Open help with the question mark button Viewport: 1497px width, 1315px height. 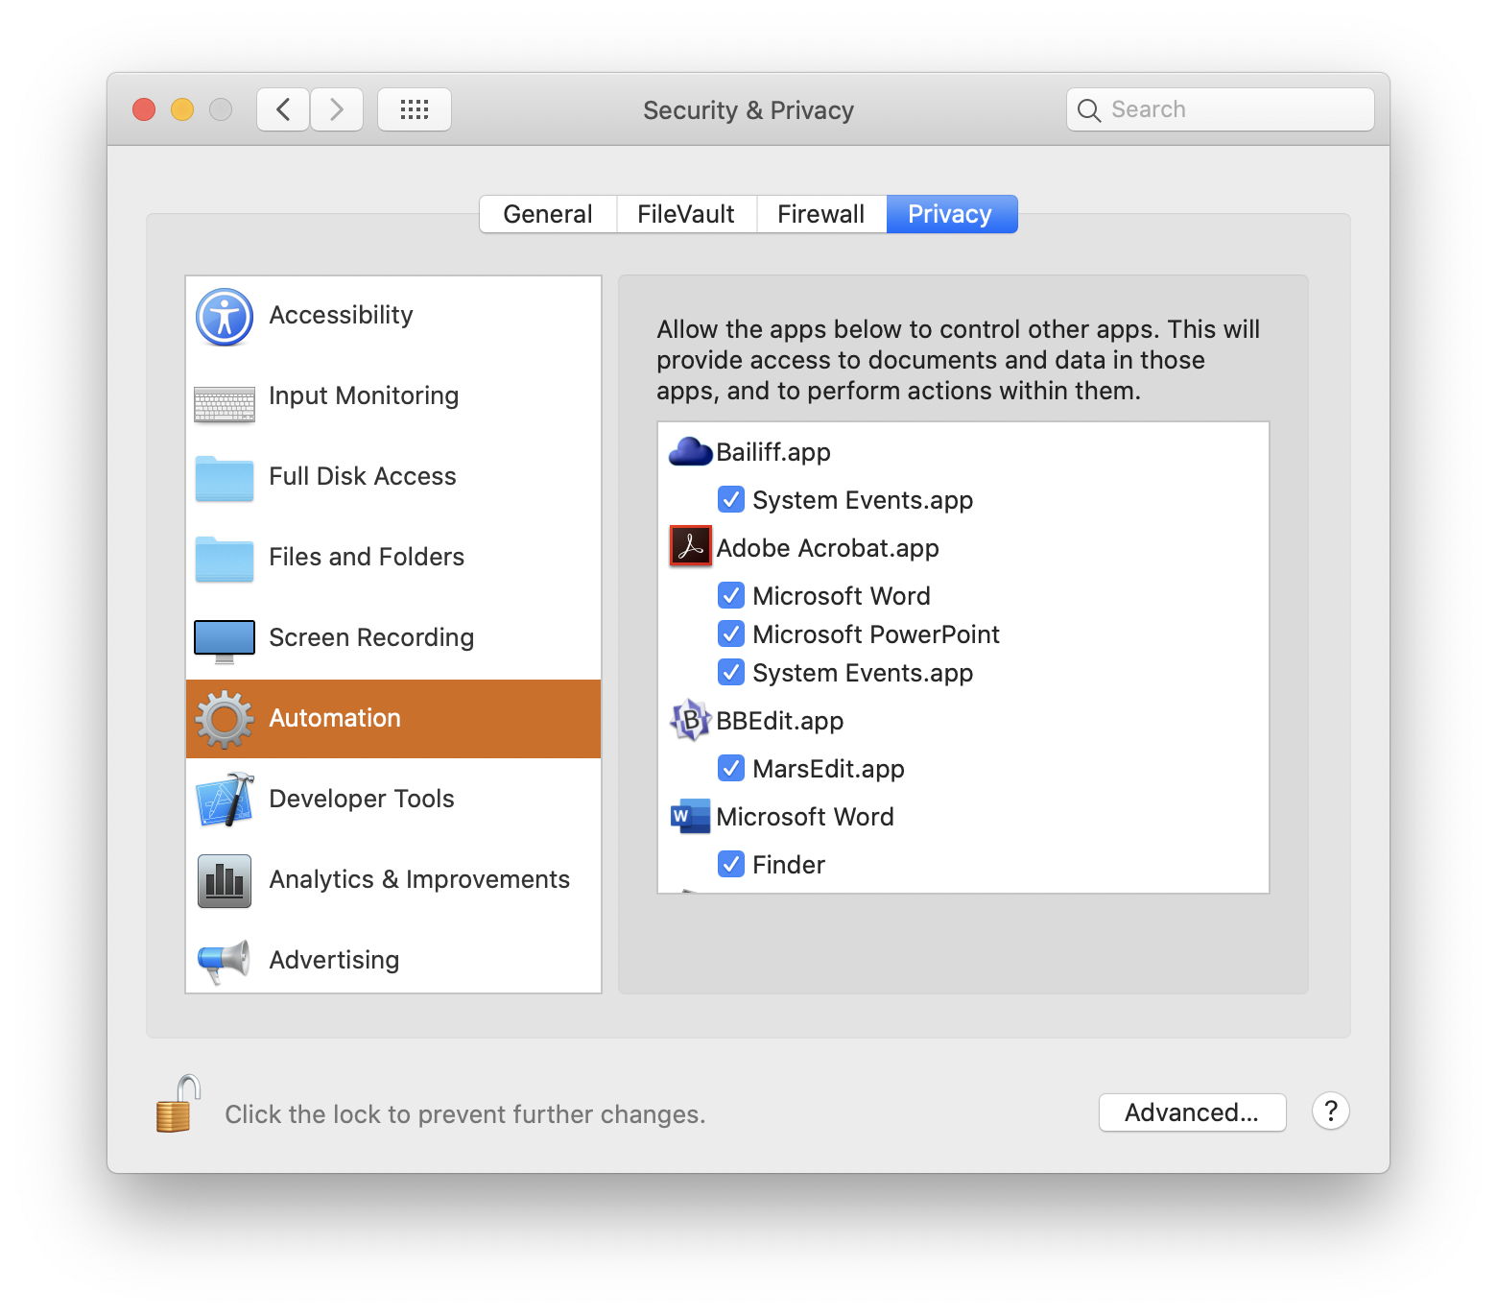1330,1112
